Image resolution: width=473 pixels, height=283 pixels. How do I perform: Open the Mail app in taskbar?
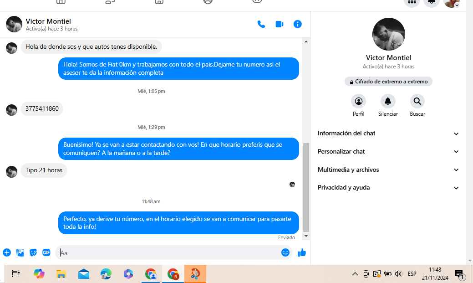(84, 274)
